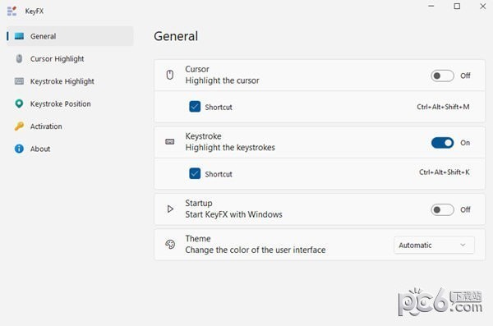493x326 pixels.
Task: Turn off the Keystroke highlight toggle
Action: click(442, 143)
